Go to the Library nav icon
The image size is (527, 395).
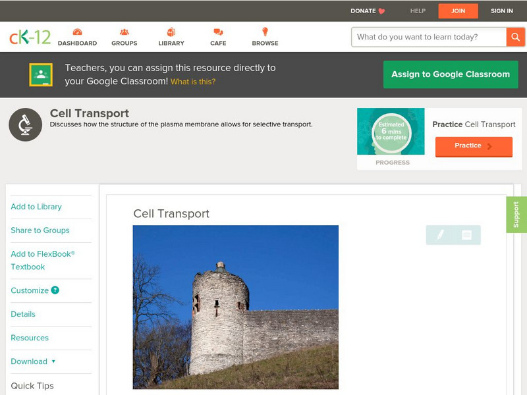tap(171, 32)
